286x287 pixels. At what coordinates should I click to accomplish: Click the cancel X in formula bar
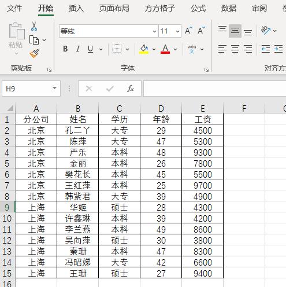click(x=89, y=89)
